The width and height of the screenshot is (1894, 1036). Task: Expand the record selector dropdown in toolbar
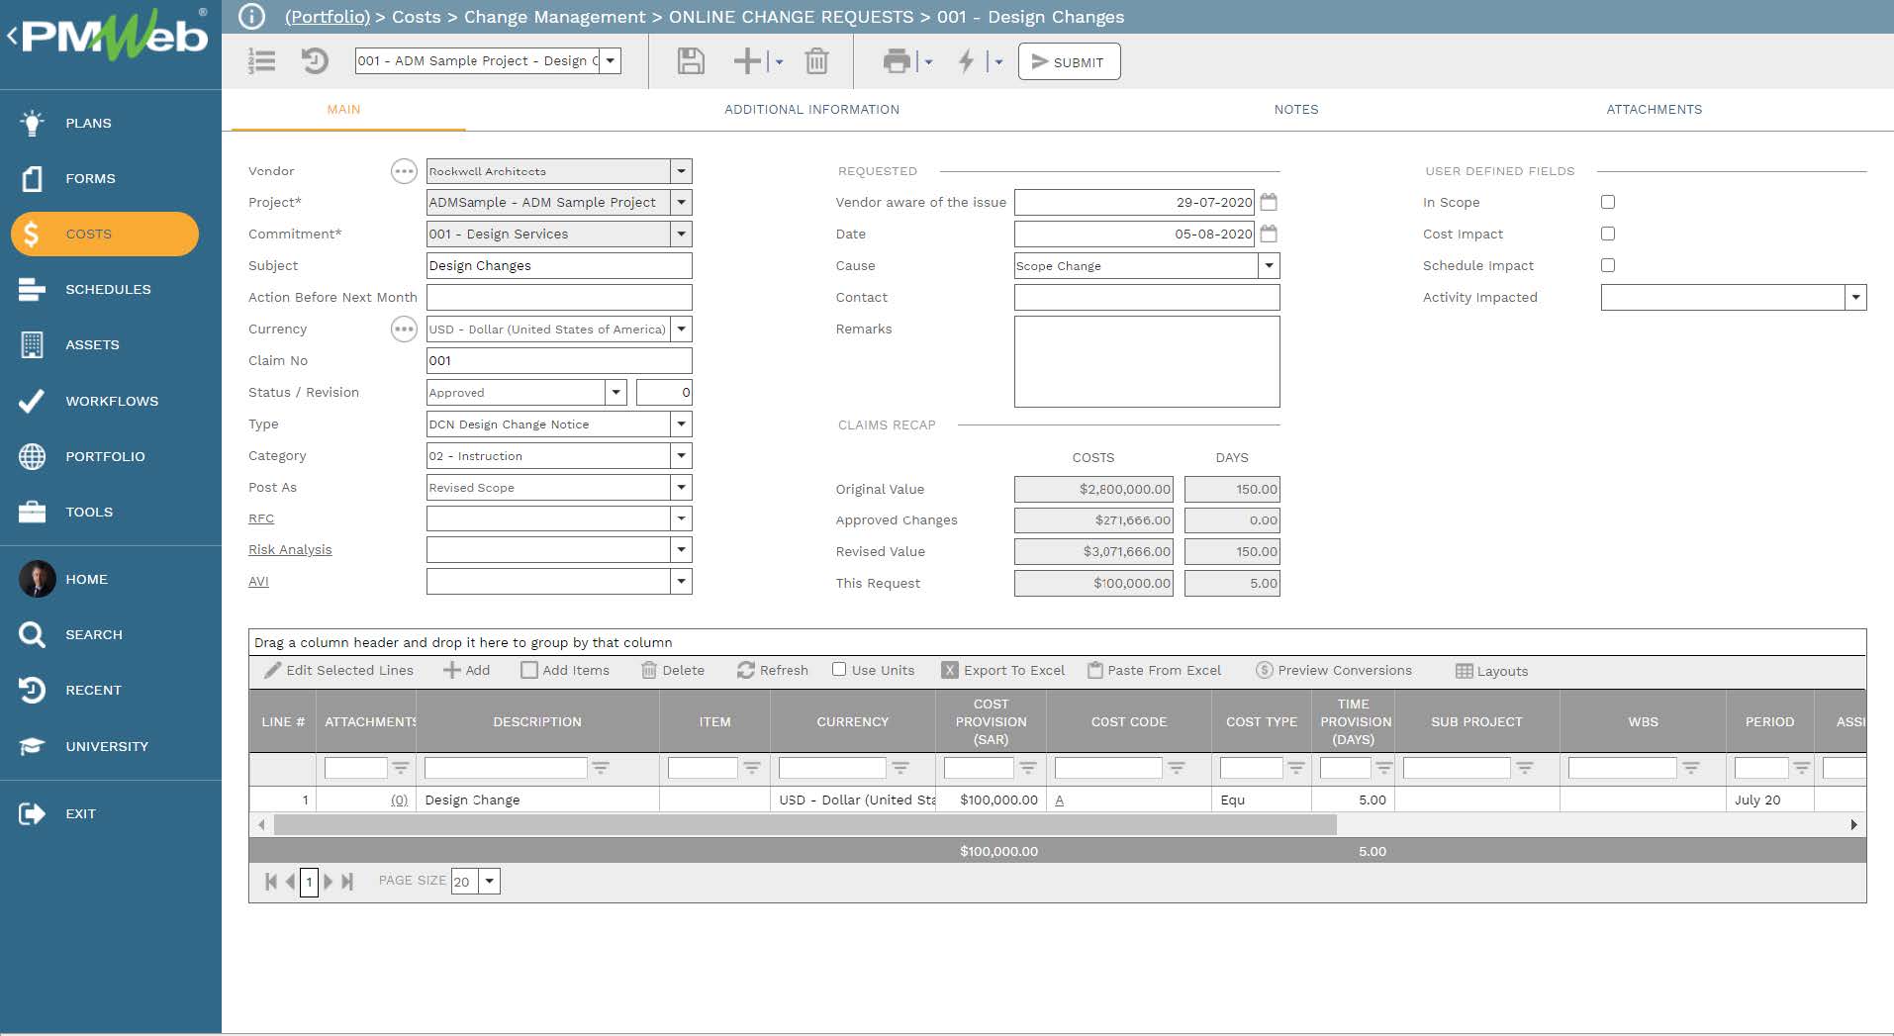(x=611, y=60)
